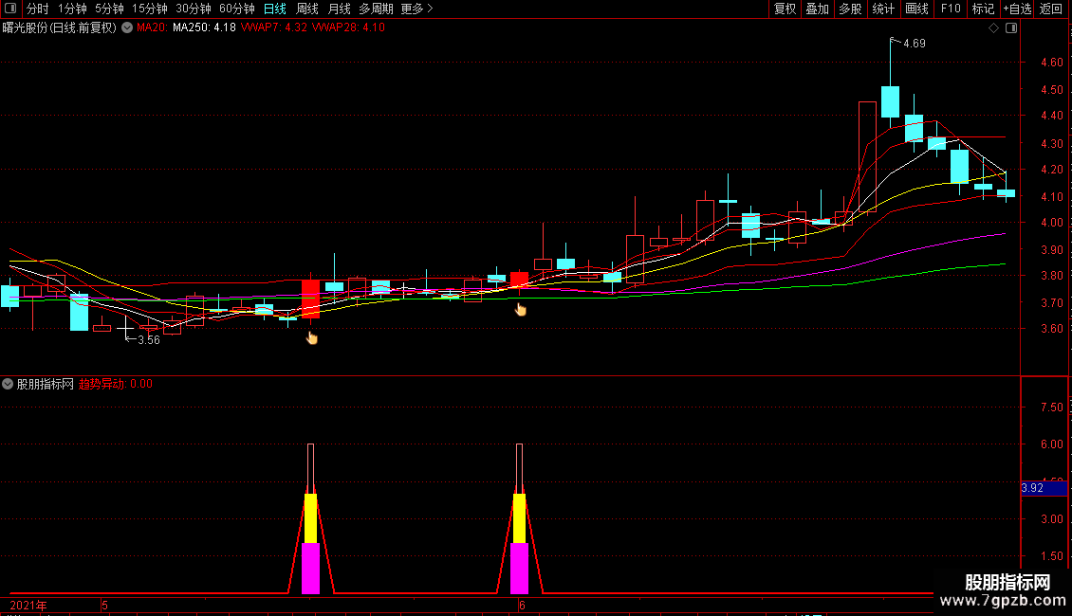The image size is (1072, 616).
Task: Click the first magenta-yellow signal spike
Action: pyautogui.click(x=310, y=519)
